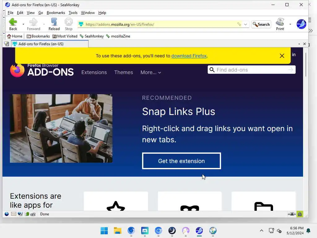
Task: Open the Window menu
Action: tap(88, 12)
